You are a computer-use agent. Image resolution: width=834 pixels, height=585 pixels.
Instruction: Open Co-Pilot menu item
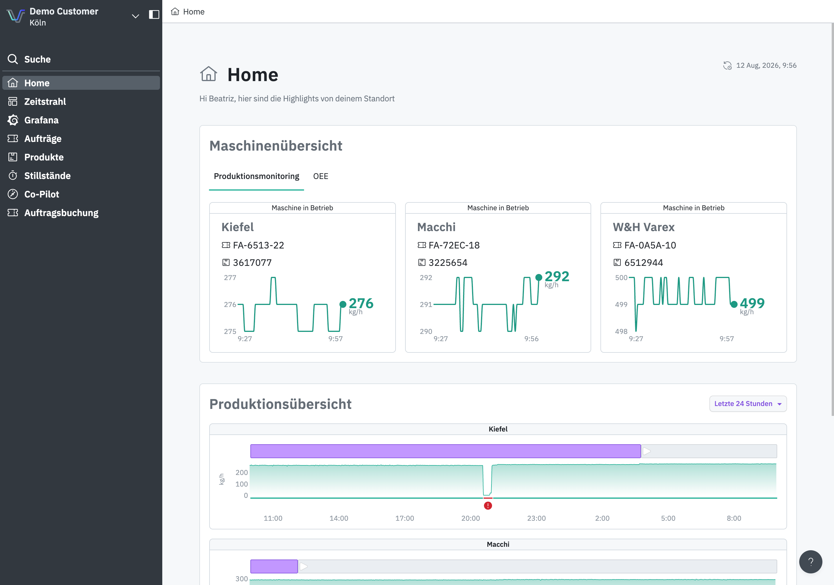(x=81, y=194)
